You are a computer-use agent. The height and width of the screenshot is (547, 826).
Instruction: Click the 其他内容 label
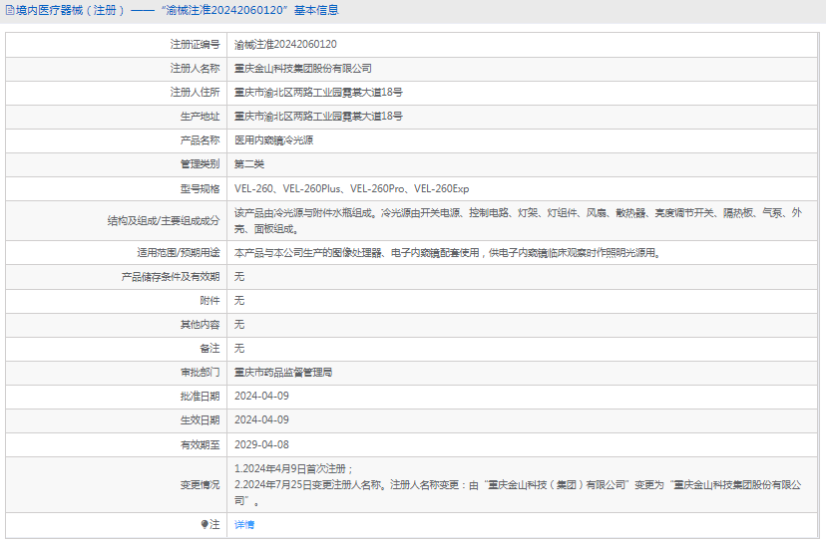coord(201,325)
